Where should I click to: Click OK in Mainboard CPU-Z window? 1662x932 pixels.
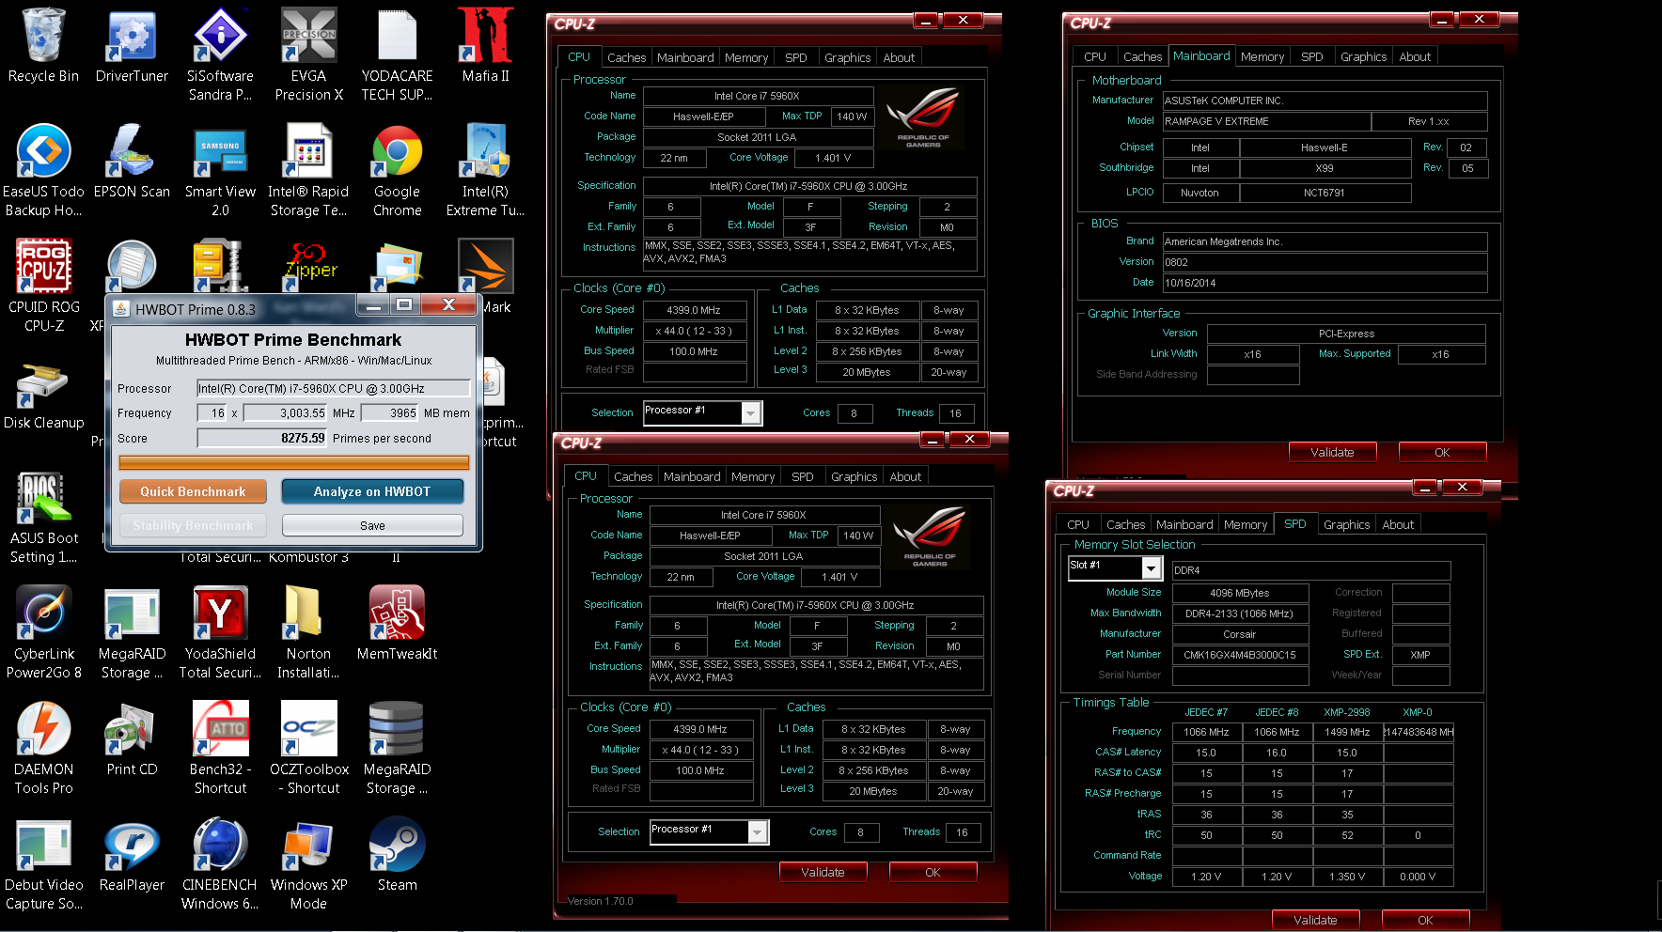(1442, 452)
